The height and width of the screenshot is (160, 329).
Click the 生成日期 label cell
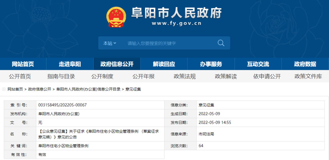(180, 114)
